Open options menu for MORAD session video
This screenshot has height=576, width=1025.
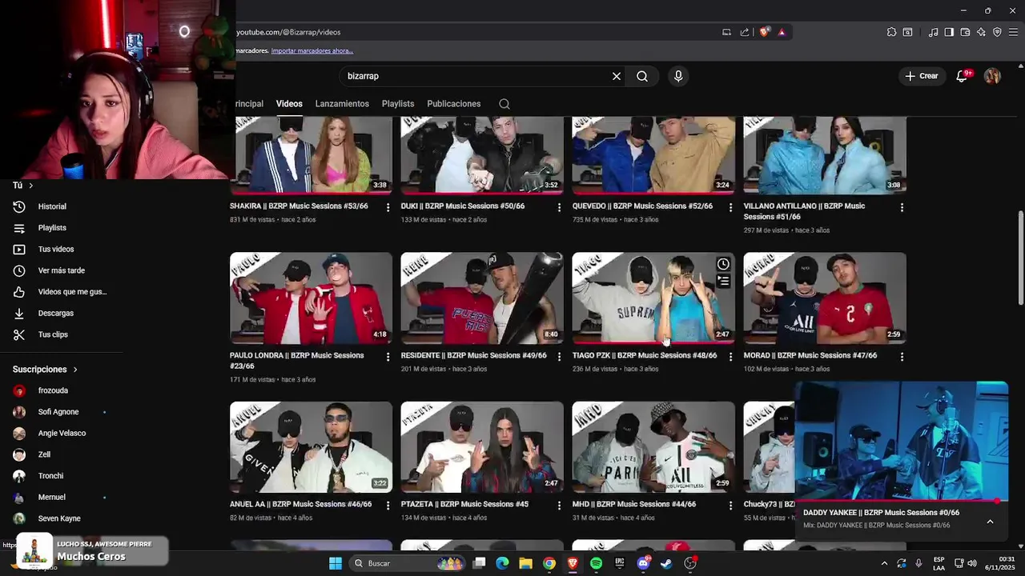902,357
